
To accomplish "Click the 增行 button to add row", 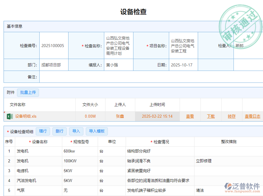I will click(43, 131).
